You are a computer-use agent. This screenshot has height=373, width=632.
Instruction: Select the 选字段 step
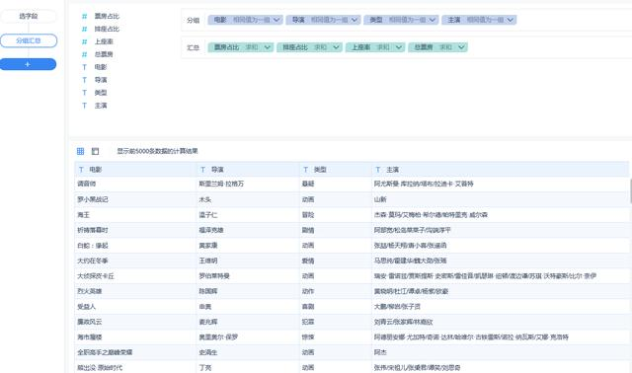[29, 17]
